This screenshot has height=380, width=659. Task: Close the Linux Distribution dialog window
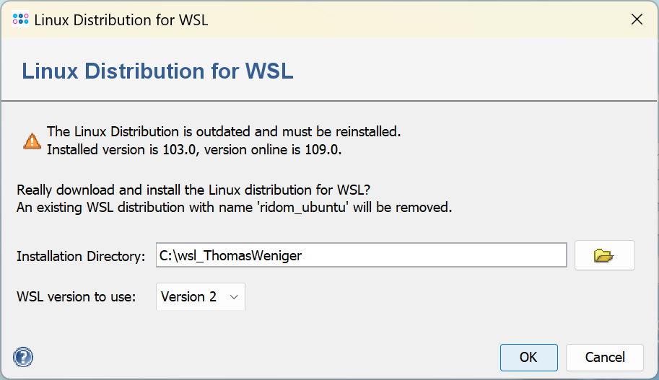tap(637, 19)
